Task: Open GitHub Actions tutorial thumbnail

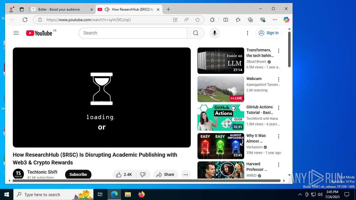Action: [221, 117]
